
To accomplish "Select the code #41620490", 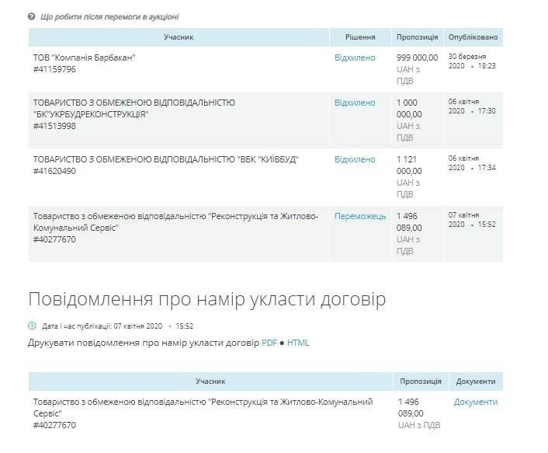I will [x=54, y=171].
